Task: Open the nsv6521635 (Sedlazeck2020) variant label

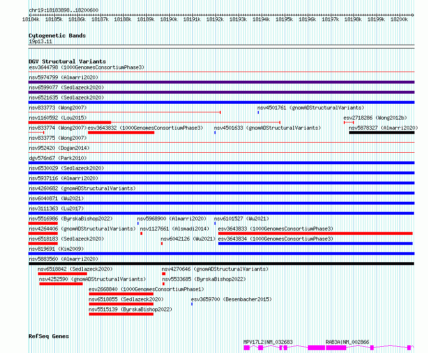Action: coord(66,97)
